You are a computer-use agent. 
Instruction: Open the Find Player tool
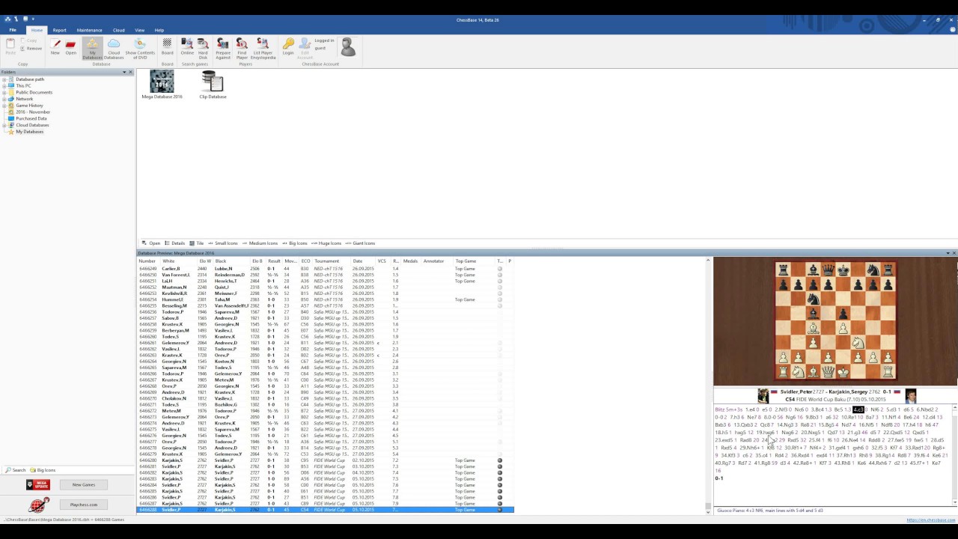(242, 48)
